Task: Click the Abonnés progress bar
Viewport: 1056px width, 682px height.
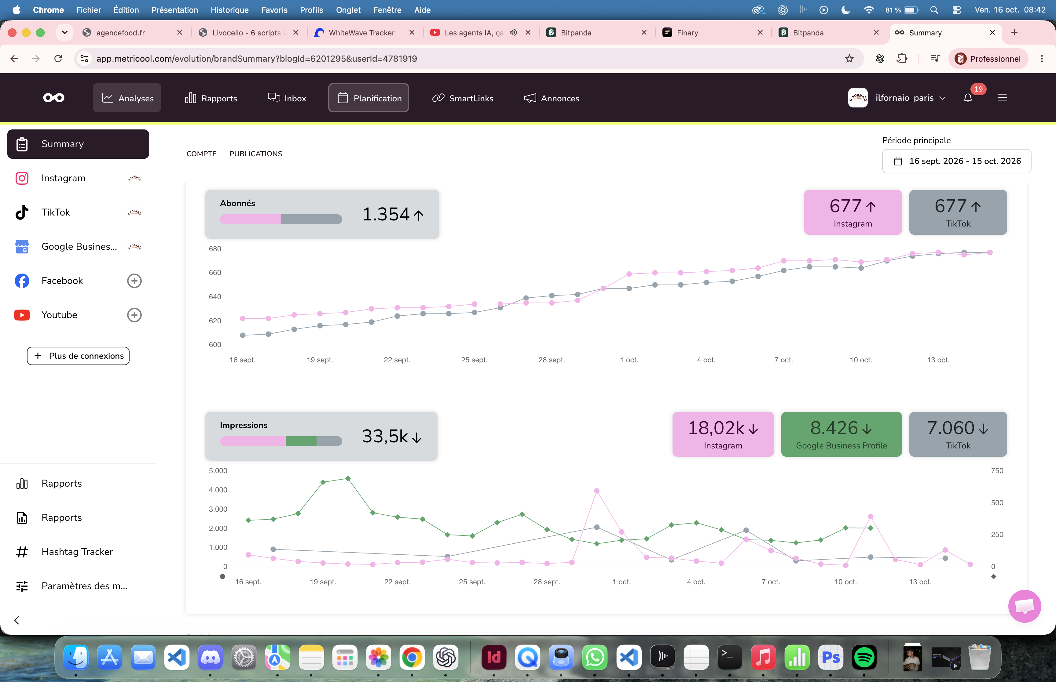Action: coord(281,219)
